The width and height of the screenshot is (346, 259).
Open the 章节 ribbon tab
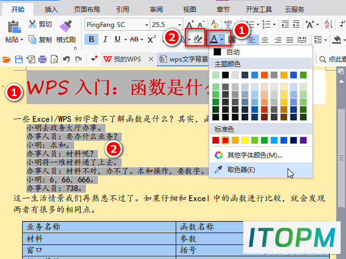point(223,9)
